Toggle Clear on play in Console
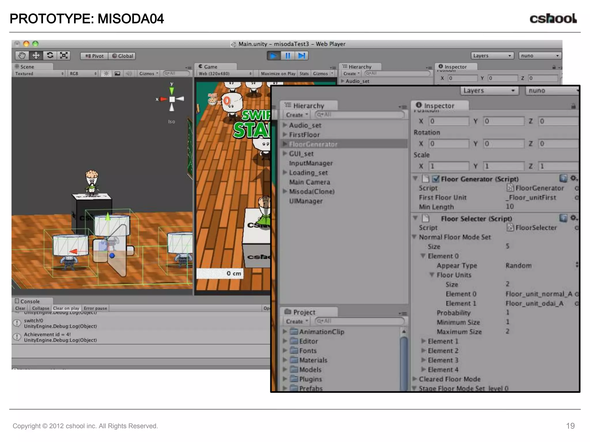The width and height of the screenshot is (590, 442). click(x=66, y=308)
